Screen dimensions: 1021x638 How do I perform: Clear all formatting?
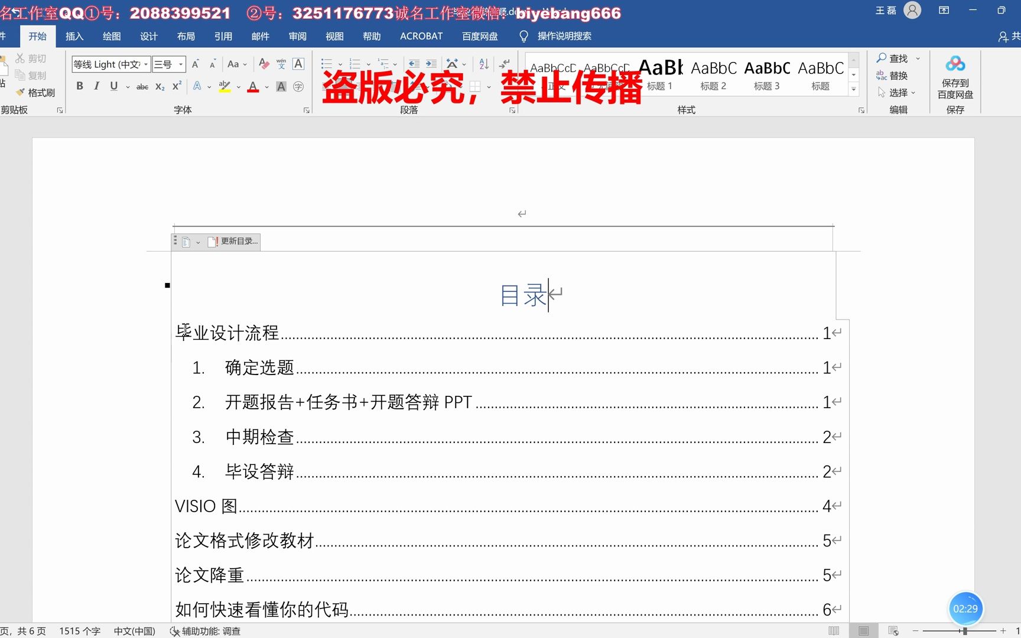pos(264,64)
